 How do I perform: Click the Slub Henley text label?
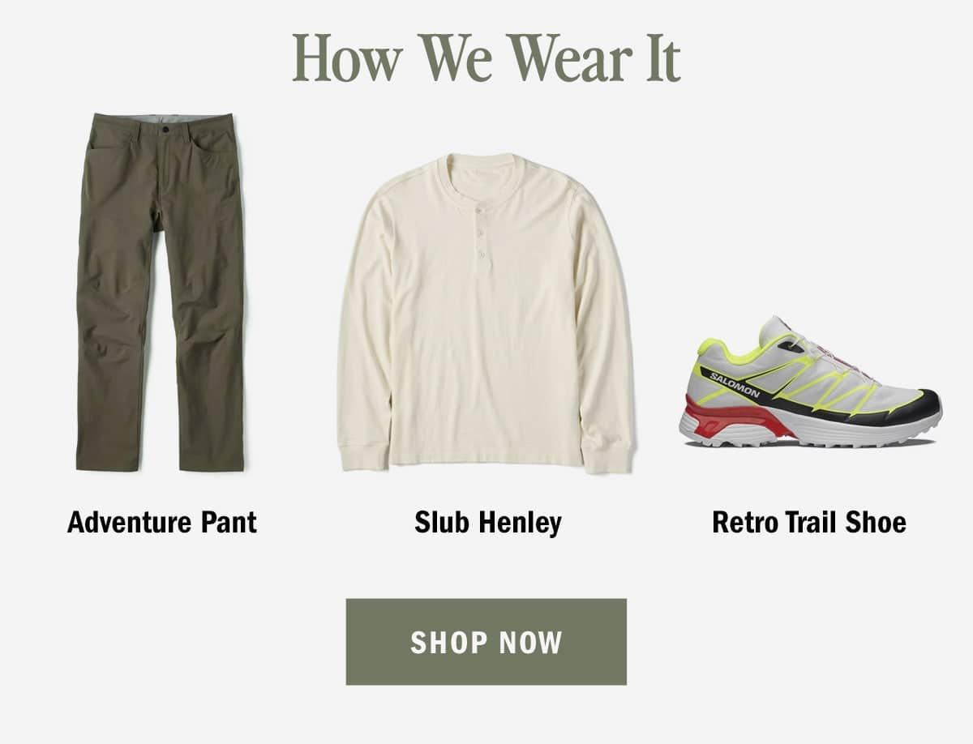click(488, 522)
